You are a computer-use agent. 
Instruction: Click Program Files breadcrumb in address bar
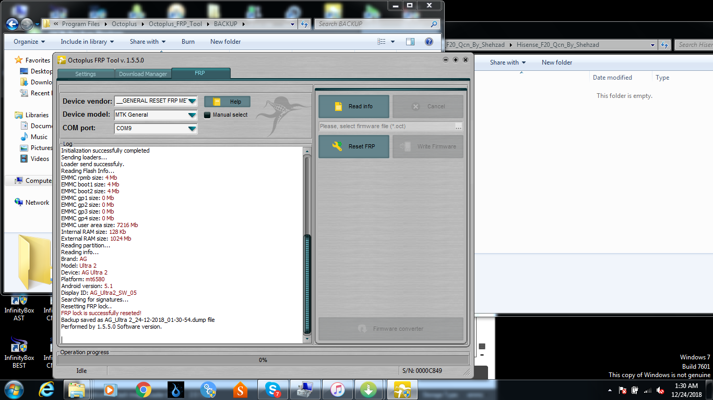[80, 24]
